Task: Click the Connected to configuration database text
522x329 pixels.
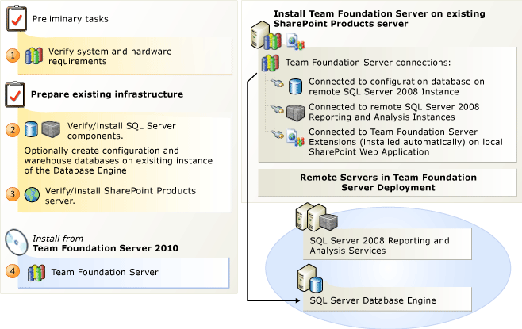Action: 397,86
